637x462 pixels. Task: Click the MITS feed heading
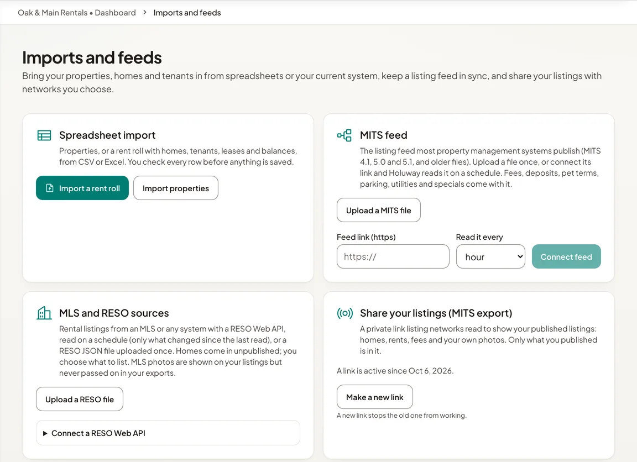point(384,135)
